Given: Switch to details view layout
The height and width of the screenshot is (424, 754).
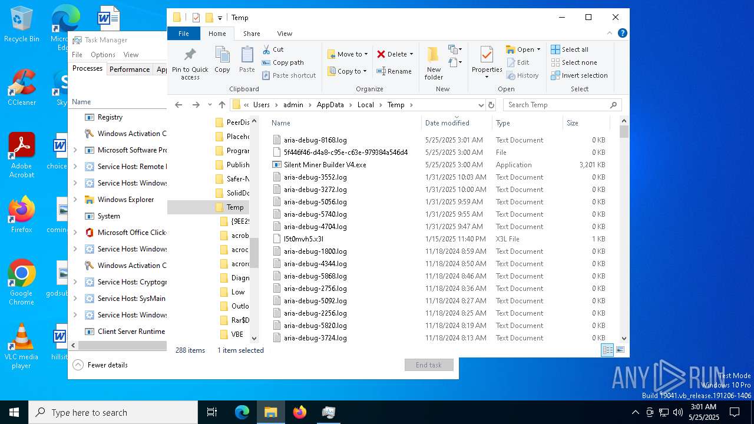Looking at the screenshot, I should [607, 350].
